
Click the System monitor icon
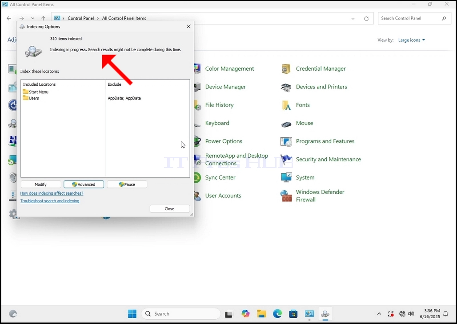[x=286, y=177]
